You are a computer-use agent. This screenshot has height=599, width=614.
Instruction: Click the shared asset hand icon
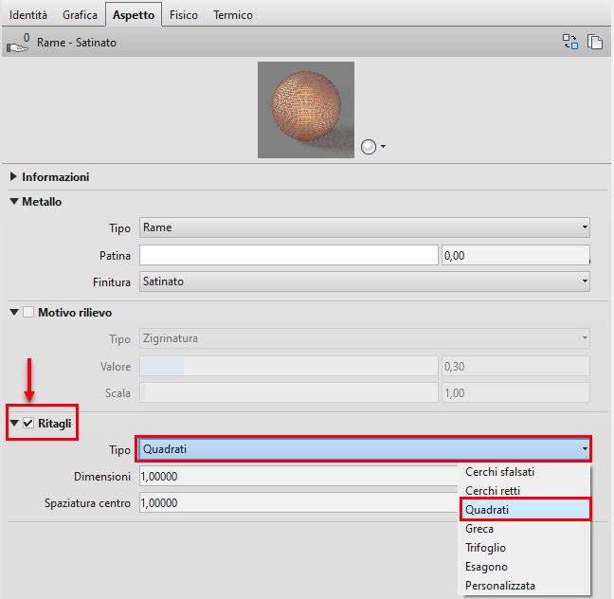tap(17, 42)
